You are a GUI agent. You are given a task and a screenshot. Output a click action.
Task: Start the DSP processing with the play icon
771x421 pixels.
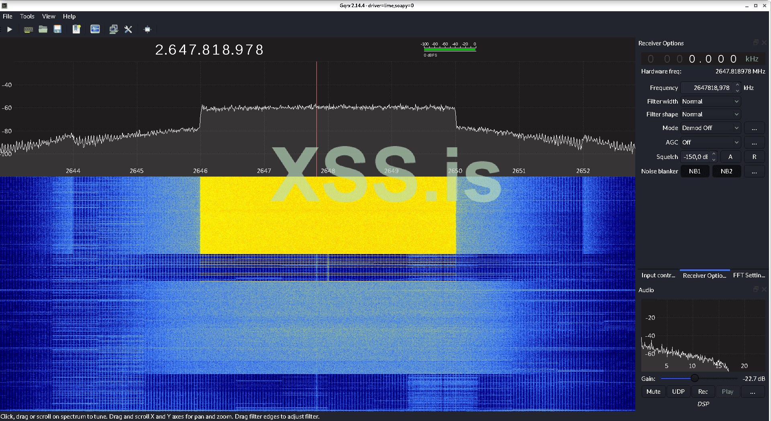pos(10,29)
